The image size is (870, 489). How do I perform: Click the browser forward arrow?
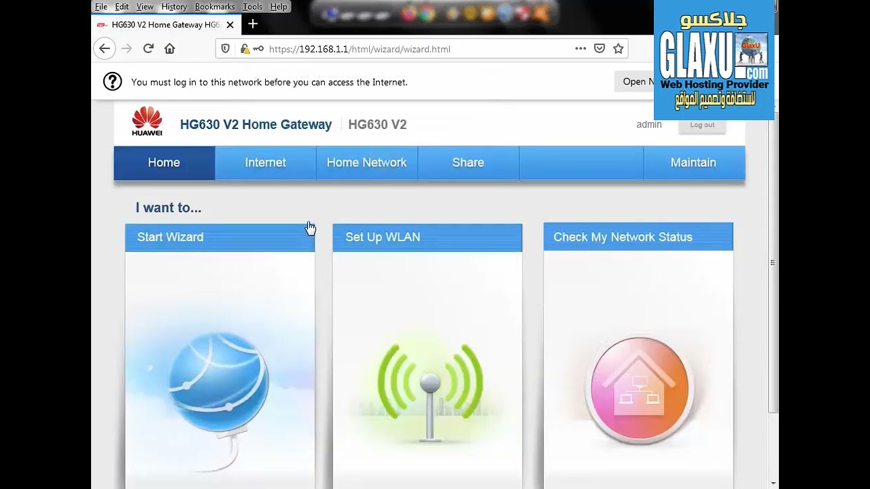tap(126, 48)
